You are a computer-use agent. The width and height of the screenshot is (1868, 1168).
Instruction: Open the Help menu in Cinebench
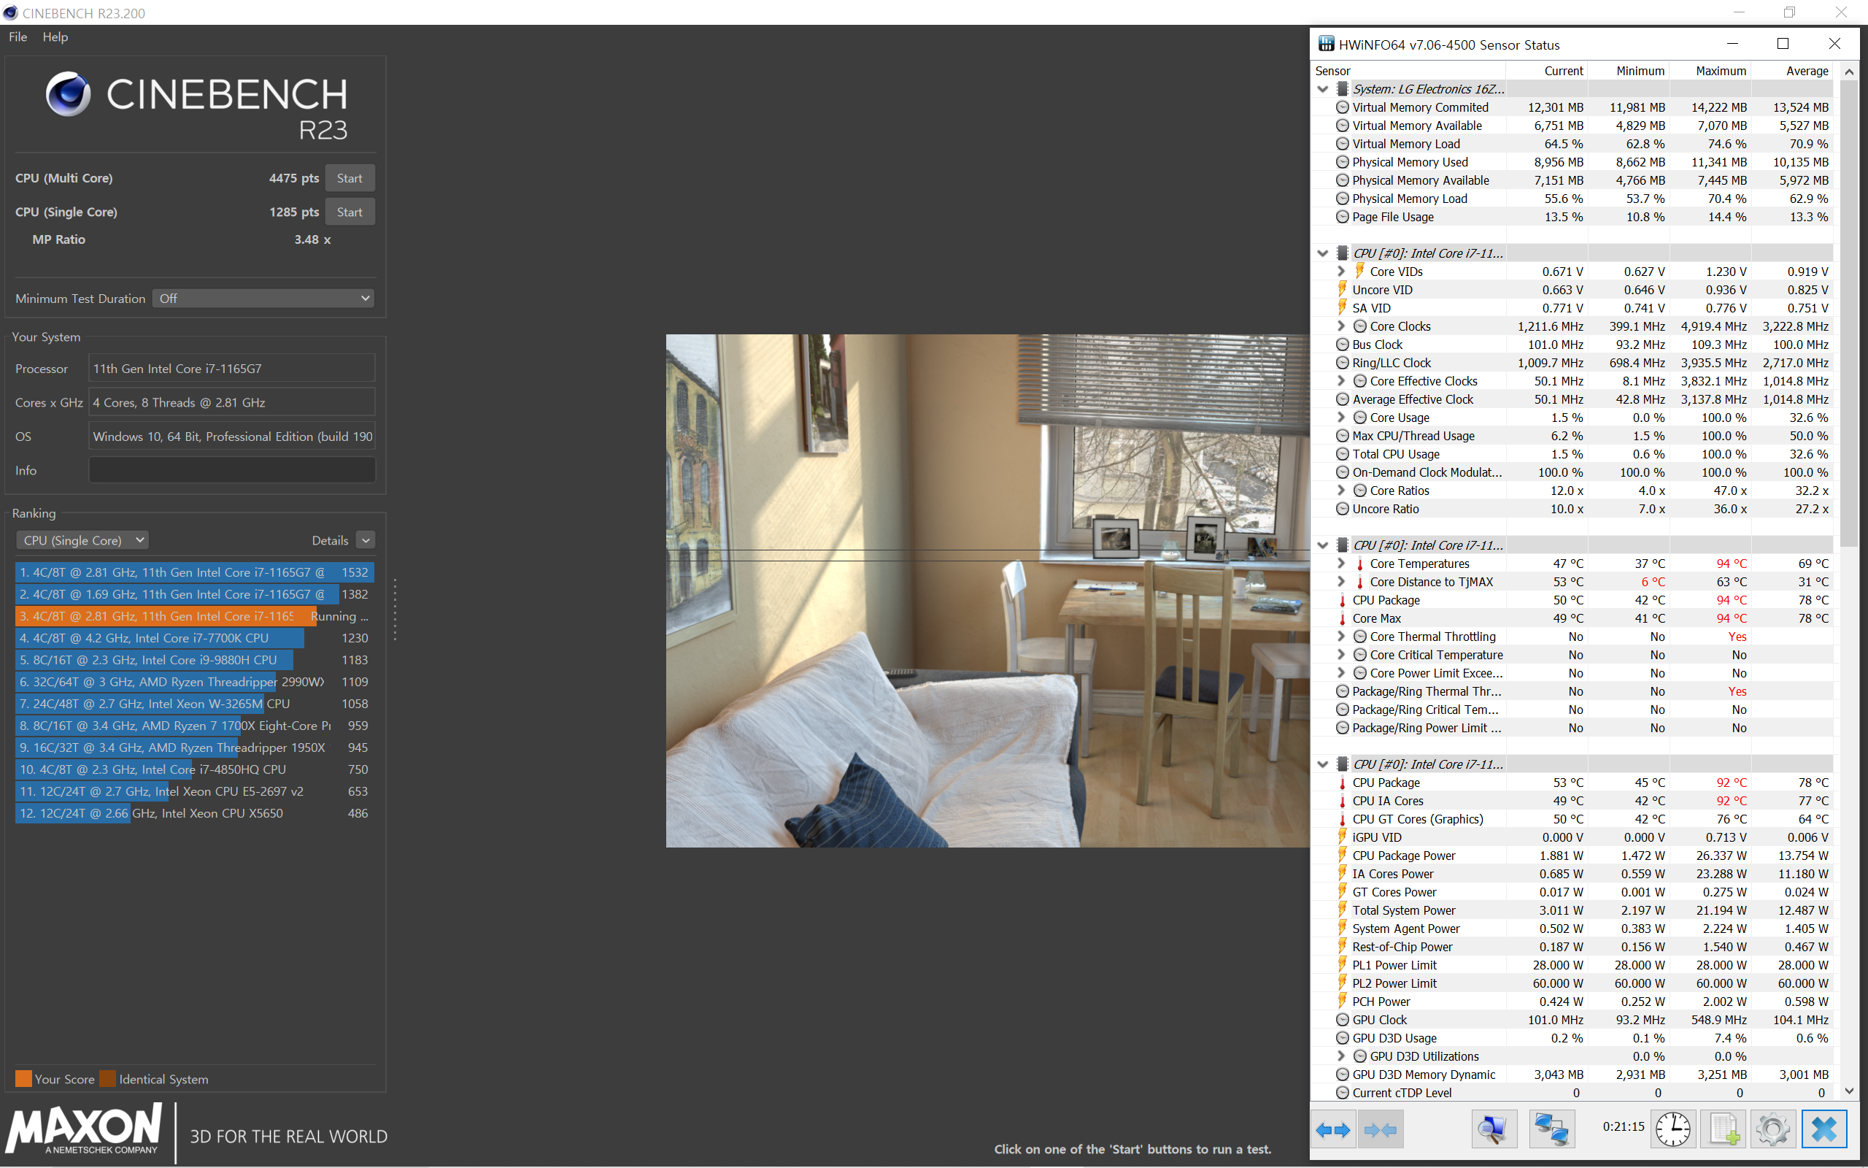[55, 36]
